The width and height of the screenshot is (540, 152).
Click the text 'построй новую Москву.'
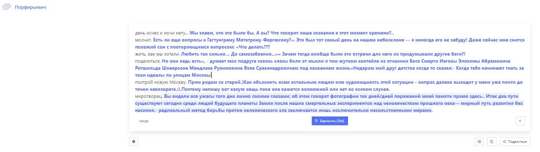click(x=161, y=82)
